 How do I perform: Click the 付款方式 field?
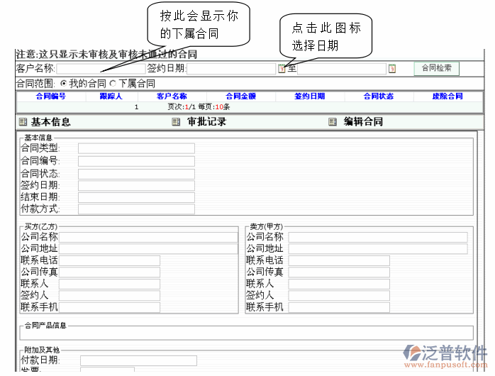(x=136, y=209)
